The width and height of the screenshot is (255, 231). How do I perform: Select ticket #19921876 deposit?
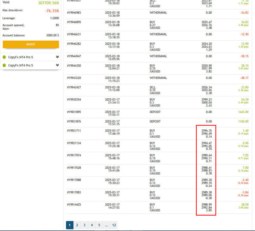point(74,121)
